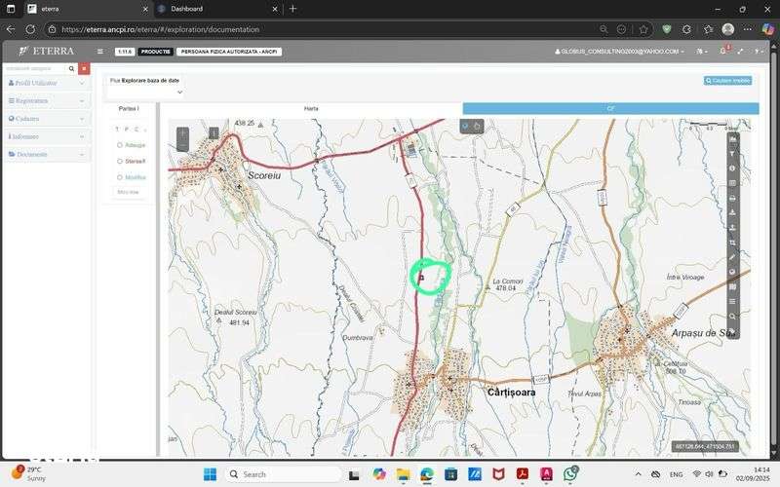Open File Explorer from the taskbar
The height and width of the screenshot is (487, 780).
click(x=403, y=474)
